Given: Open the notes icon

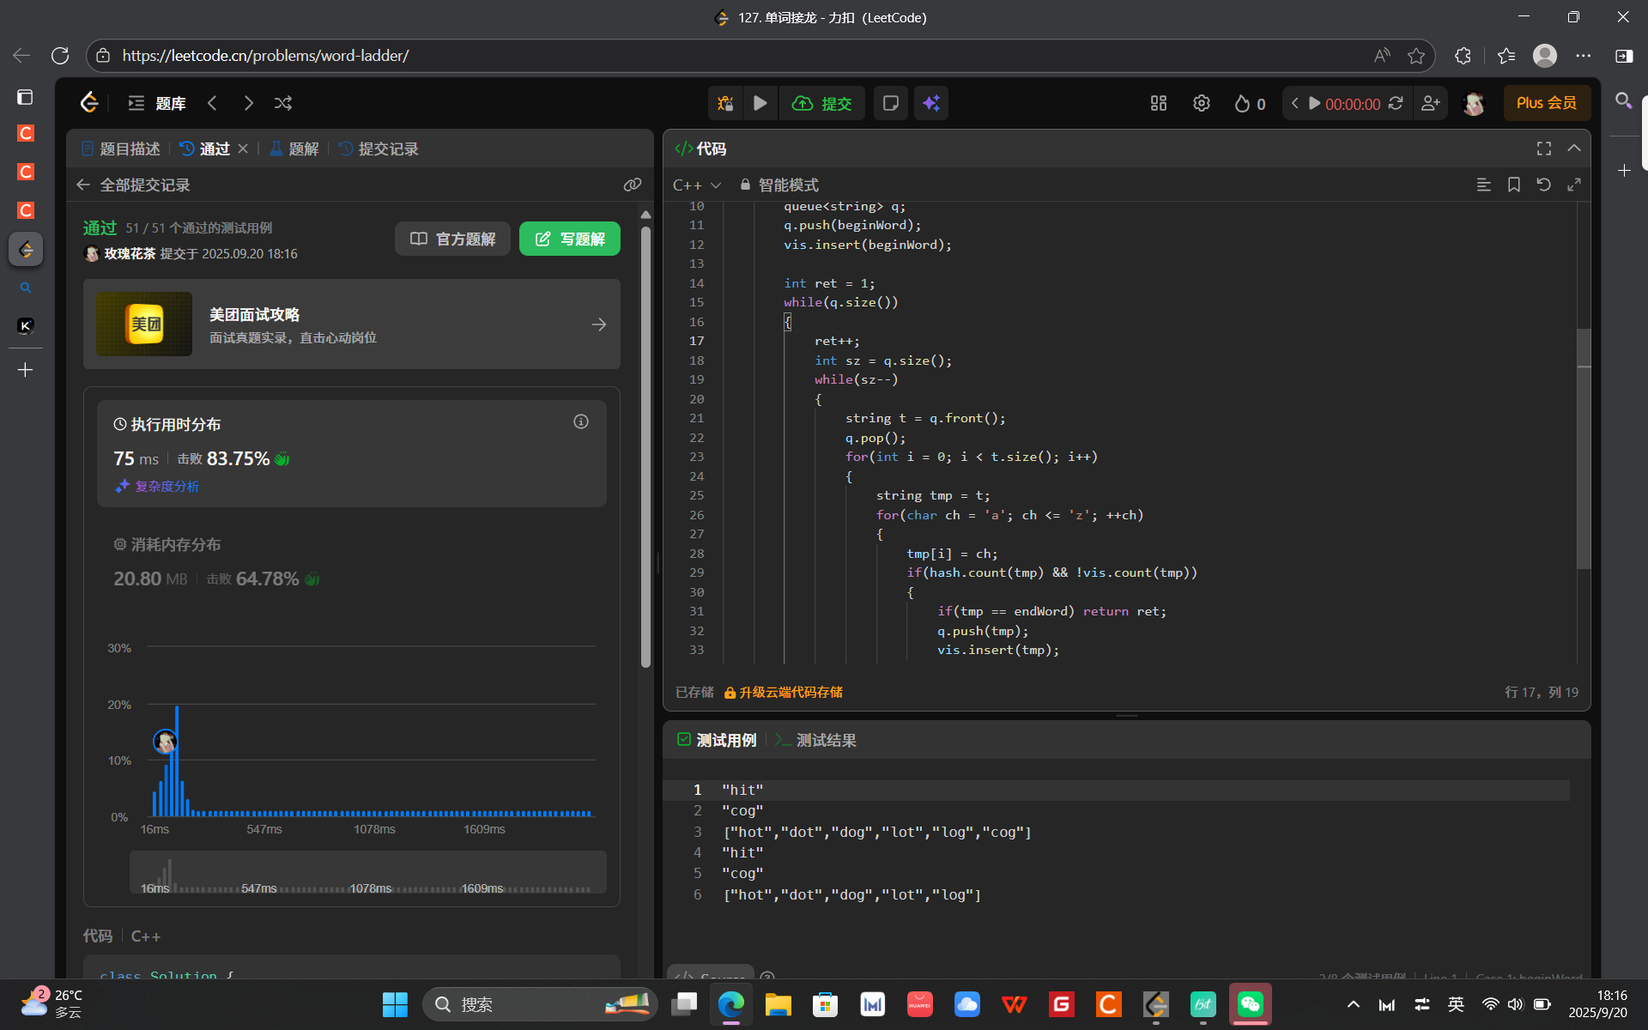Looking at the screenshot, I should [x=890, y=103].
